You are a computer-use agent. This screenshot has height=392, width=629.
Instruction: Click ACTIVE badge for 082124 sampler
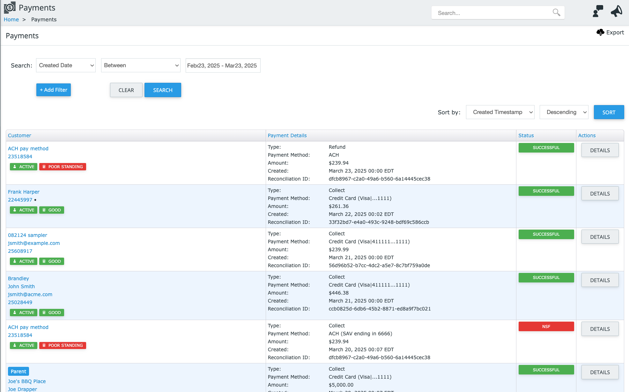(24, 261)
